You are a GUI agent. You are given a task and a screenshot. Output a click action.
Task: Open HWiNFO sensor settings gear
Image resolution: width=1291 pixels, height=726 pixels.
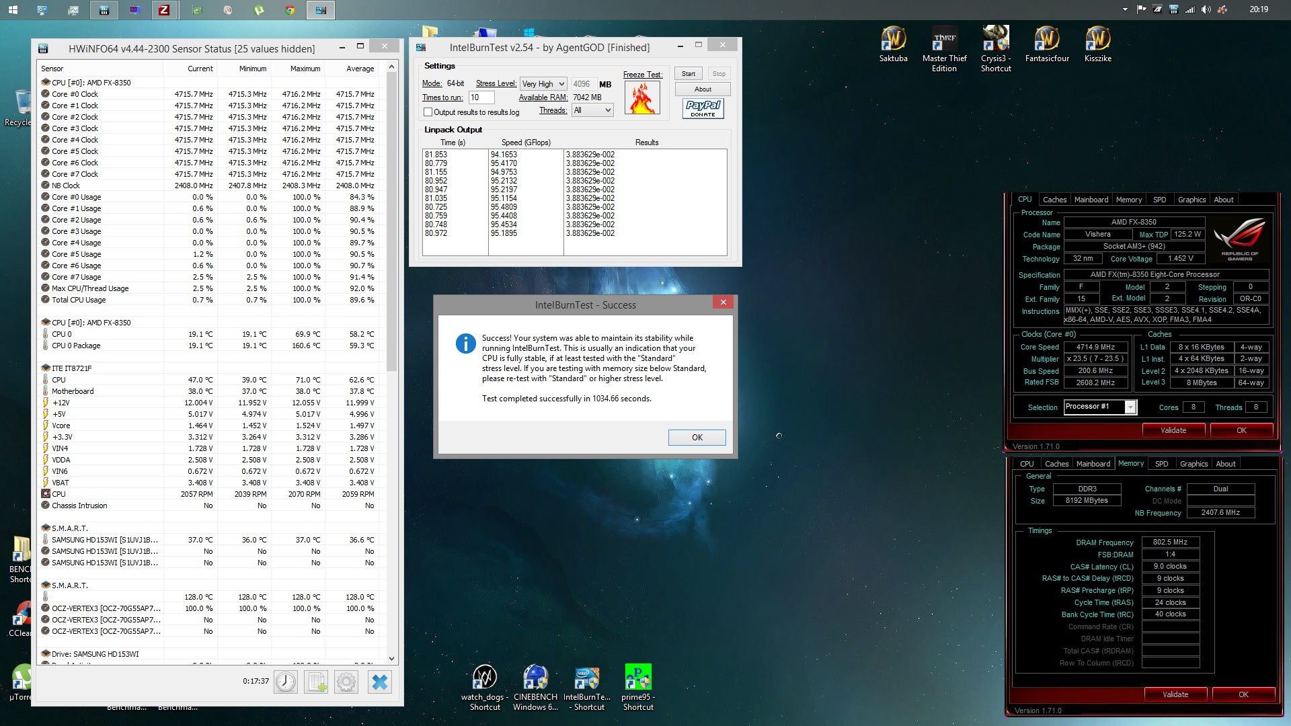[346, 682]
